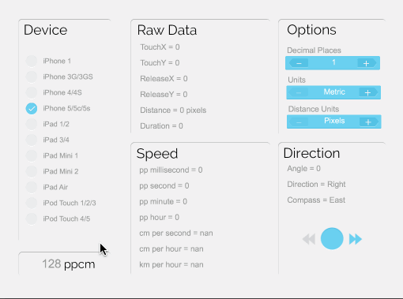The image size is (403, 299).
Task: Click plus on Distance Units stepper
Action: click(x=368, y=122)
